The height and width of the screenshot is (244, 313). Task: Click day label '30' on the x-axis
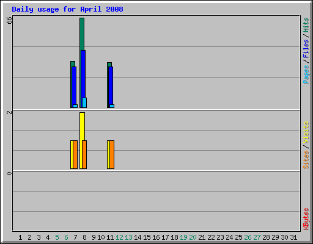coord(284,237)
